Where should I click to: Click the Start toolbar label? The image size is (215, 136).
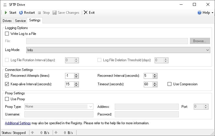click(x=13, y=13)
